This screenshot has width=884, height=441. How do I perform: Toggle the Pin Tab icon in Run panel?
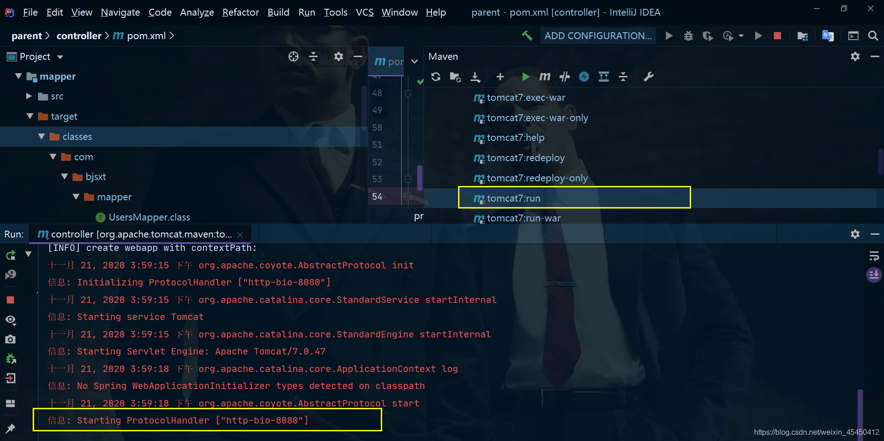(x=10, y=429)
